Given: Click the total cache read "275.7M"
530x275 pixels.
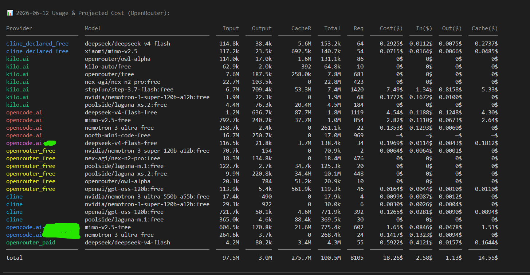Looking at the screenshot, I should coord(301,258).
